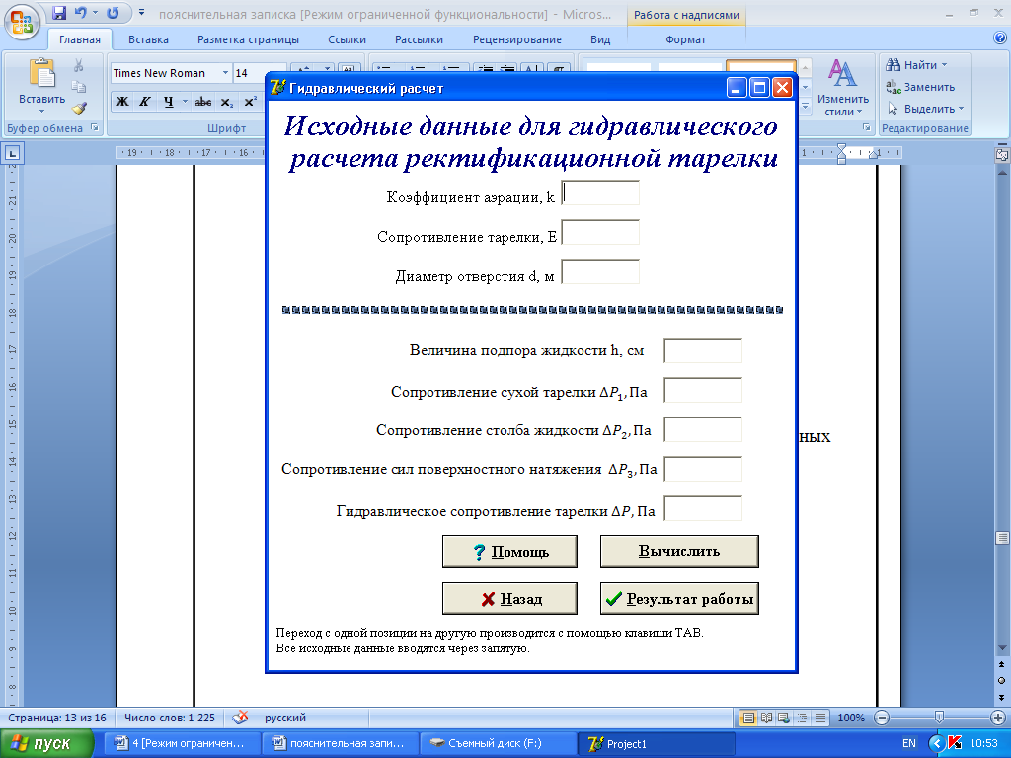This screenshot has width=1011, height=758.
Task: Click Выделить select button
Action: coord(924,109)
